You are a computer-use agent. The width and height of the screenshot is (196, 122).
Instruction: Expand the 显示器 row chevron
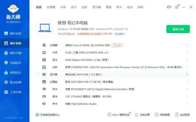coord(187,74)
